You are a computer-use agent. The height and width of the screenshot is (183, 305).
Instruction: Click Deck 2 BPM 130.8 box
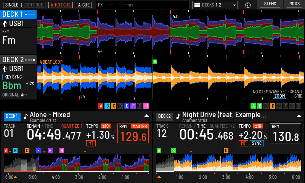coord(286,133)
